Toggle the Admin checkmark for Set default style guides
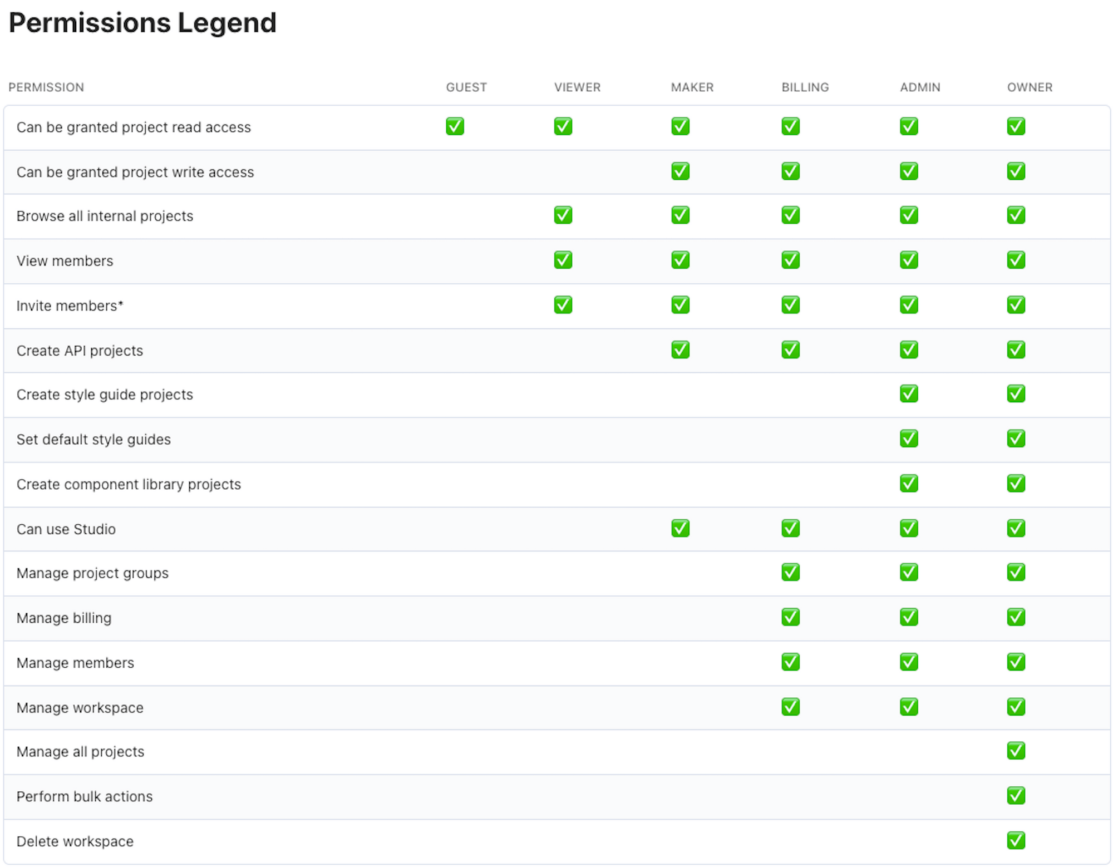The image size is (1113, 867). tap(908, 439)
